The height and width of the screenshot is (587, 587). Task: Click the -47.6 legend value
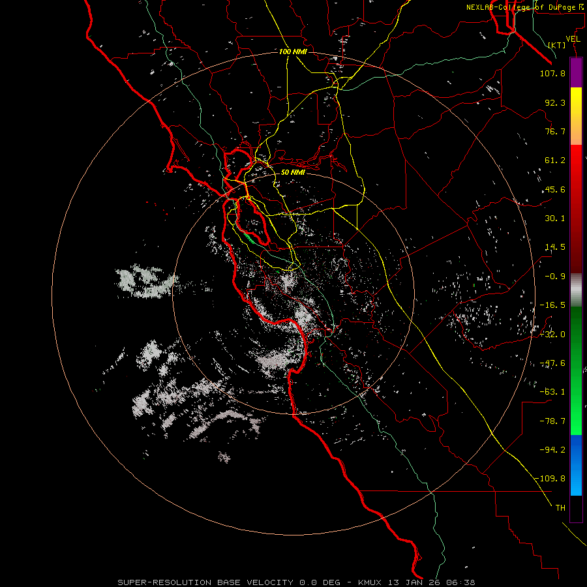(x=552, y=363)
